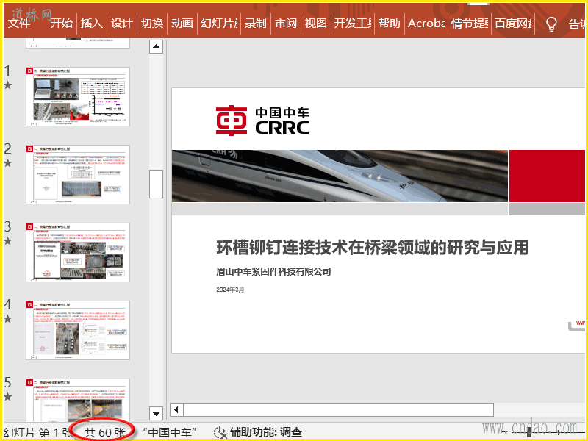
Task: Click the high-speed train banner image
Action: pyautogui.click(x=340, y=176)
